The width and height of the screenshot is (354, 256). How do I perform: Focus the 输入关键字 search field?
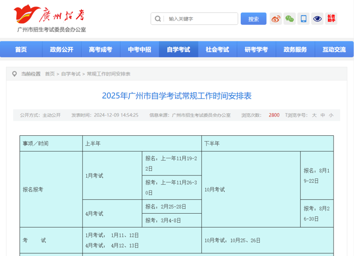click(x=200, y=19)
